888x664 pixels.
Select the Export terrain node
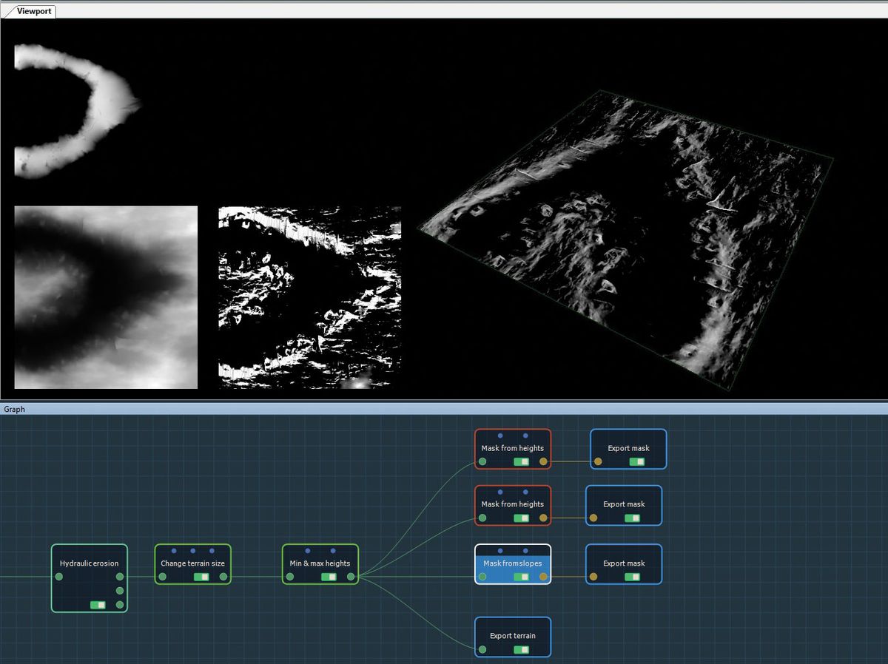point(513,636)
